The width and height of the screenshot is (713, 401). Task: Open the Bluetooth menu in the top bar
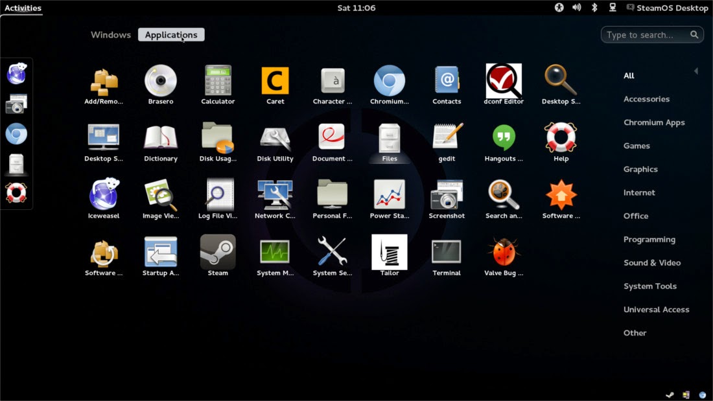pyautogui.click(x=595, y=8)
